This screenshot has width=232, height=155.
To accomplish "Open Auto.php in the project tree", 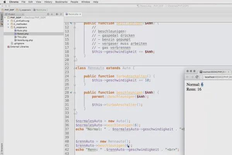I will pyautogui.click(x=21, y=31).
